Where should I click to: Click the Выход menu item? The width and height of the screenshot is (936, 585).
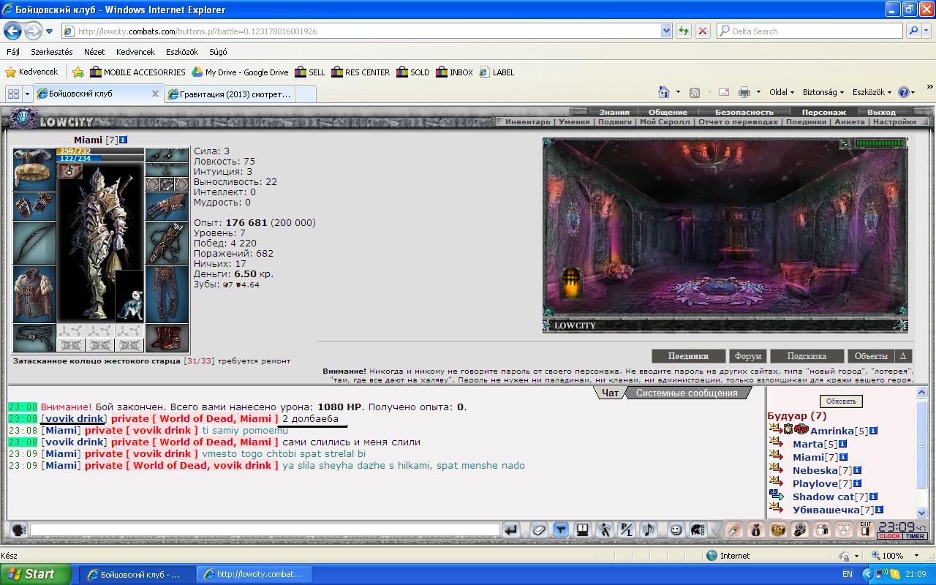tap(881, 112)
